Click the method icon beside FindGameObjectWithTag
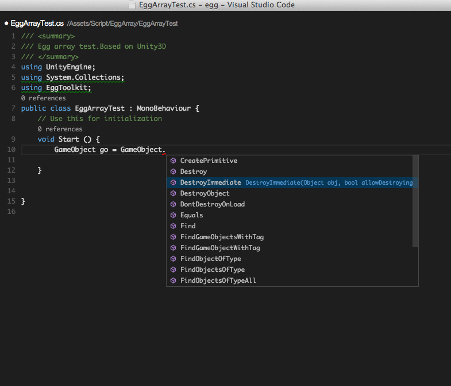Image resolution: width=451 pixels, height=386 pixels. (x=173, y=248)
